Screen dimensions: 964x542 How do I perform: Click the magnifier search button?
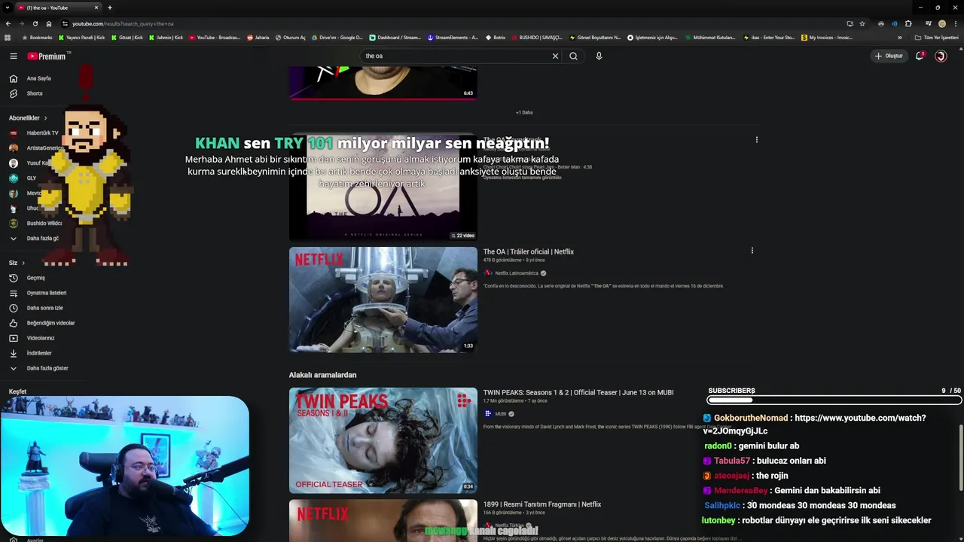click(573, 56)
